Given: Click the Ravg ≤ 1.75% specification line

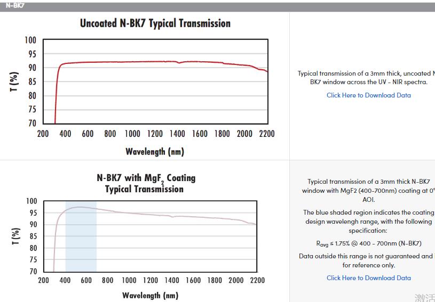Looking at the screenshot, I should (x=368, y=244).
